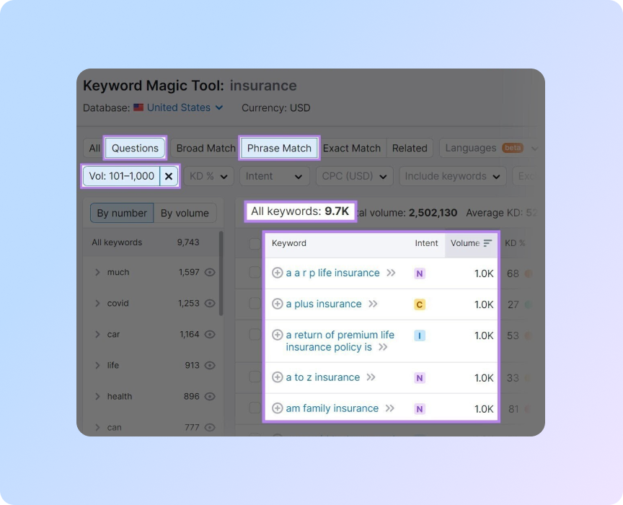Expand the health keyword group
This screenshot has height=505, width=623.
point(97,396)
